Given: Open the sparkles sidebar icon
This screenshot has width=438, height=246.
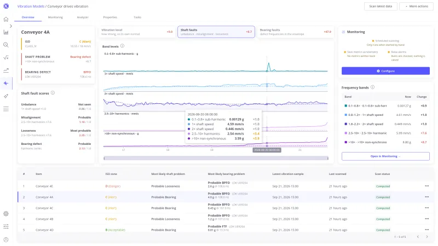Looking at the screenshot, I should tap(6, 96).
